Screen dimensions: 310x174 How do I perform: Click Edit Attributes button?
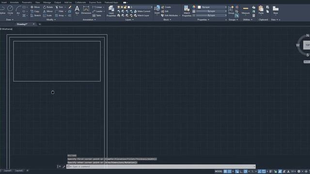tap(170, 15)
